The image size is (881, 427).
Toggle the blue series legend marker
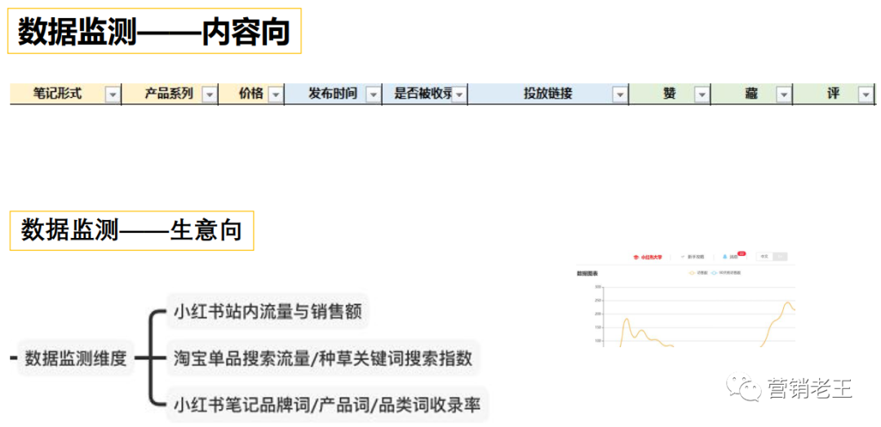pyautogui.click(x=715, y=272)
